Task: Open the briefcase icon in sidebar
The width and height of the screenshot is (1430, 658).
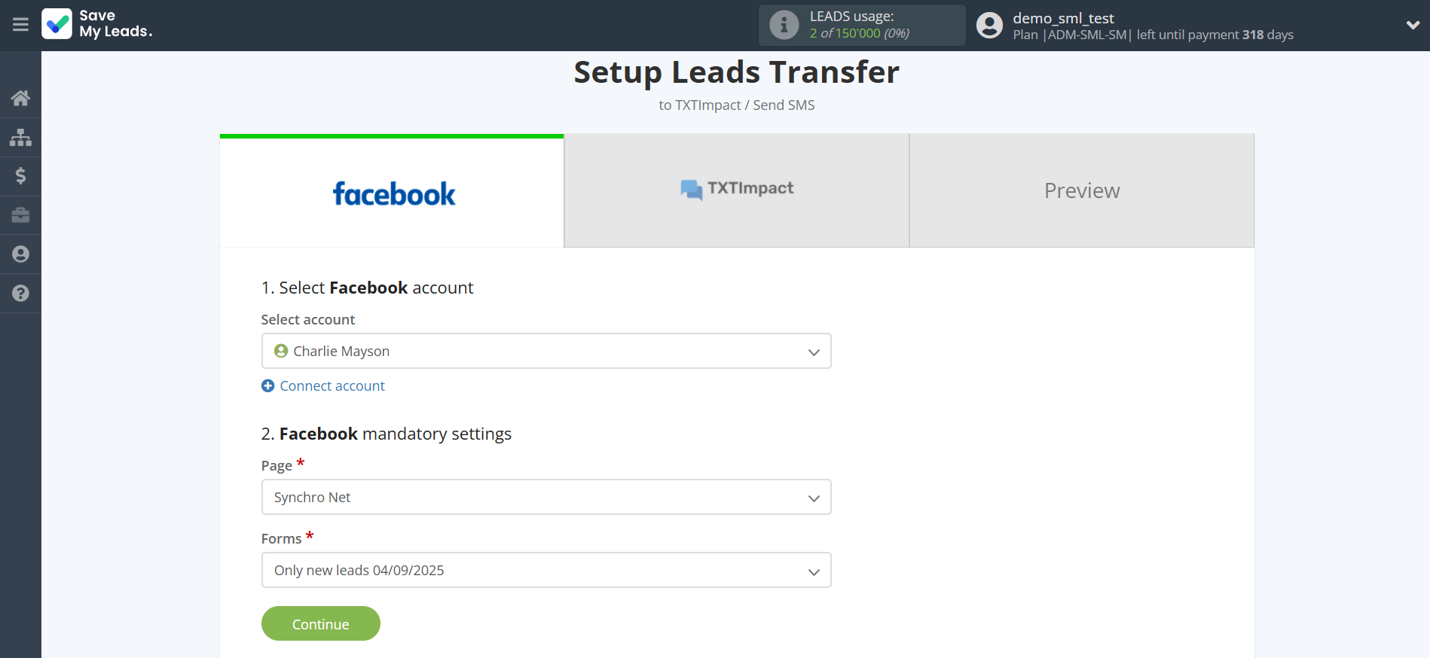Action: (x=20, y=215)
